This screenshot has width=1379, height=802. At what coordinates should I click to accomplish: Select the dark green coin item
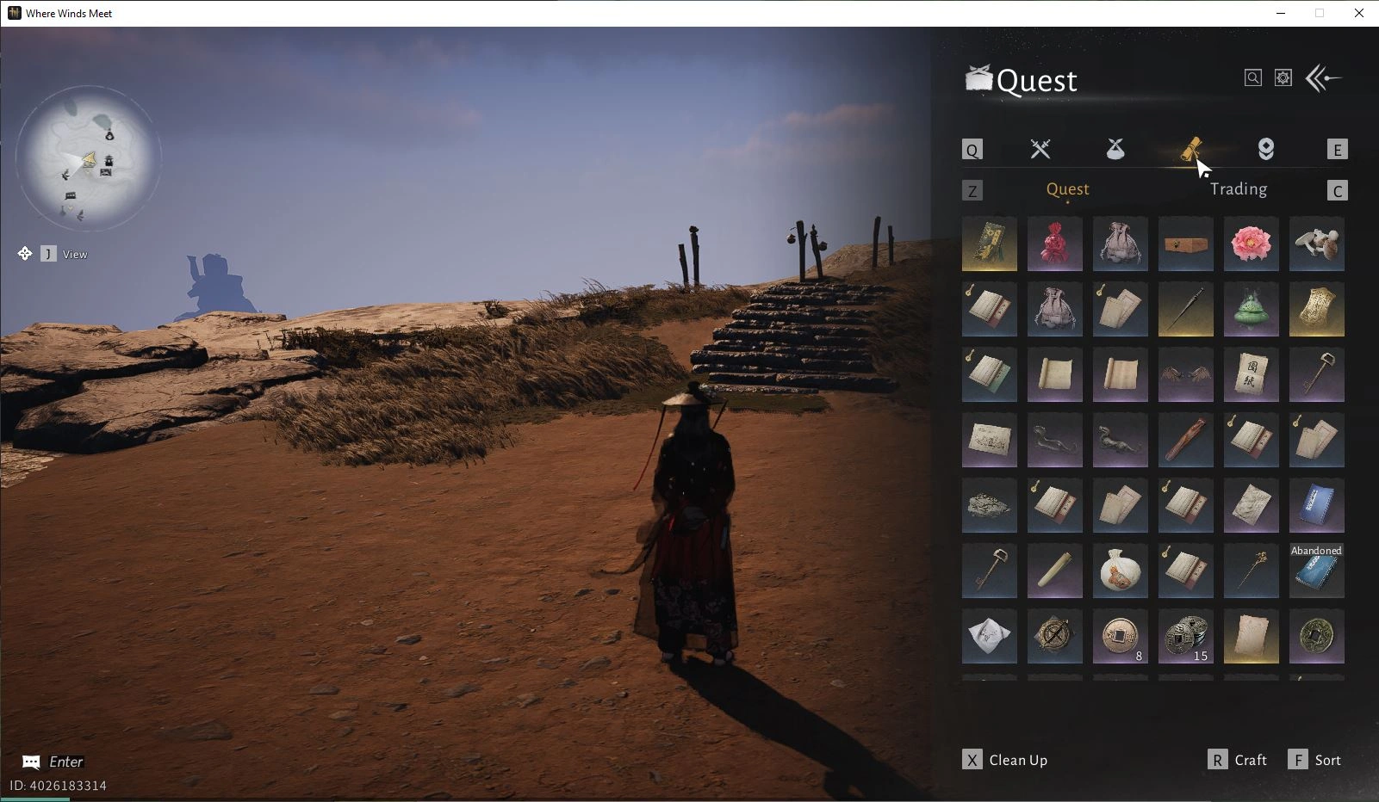pos(1316,636)
